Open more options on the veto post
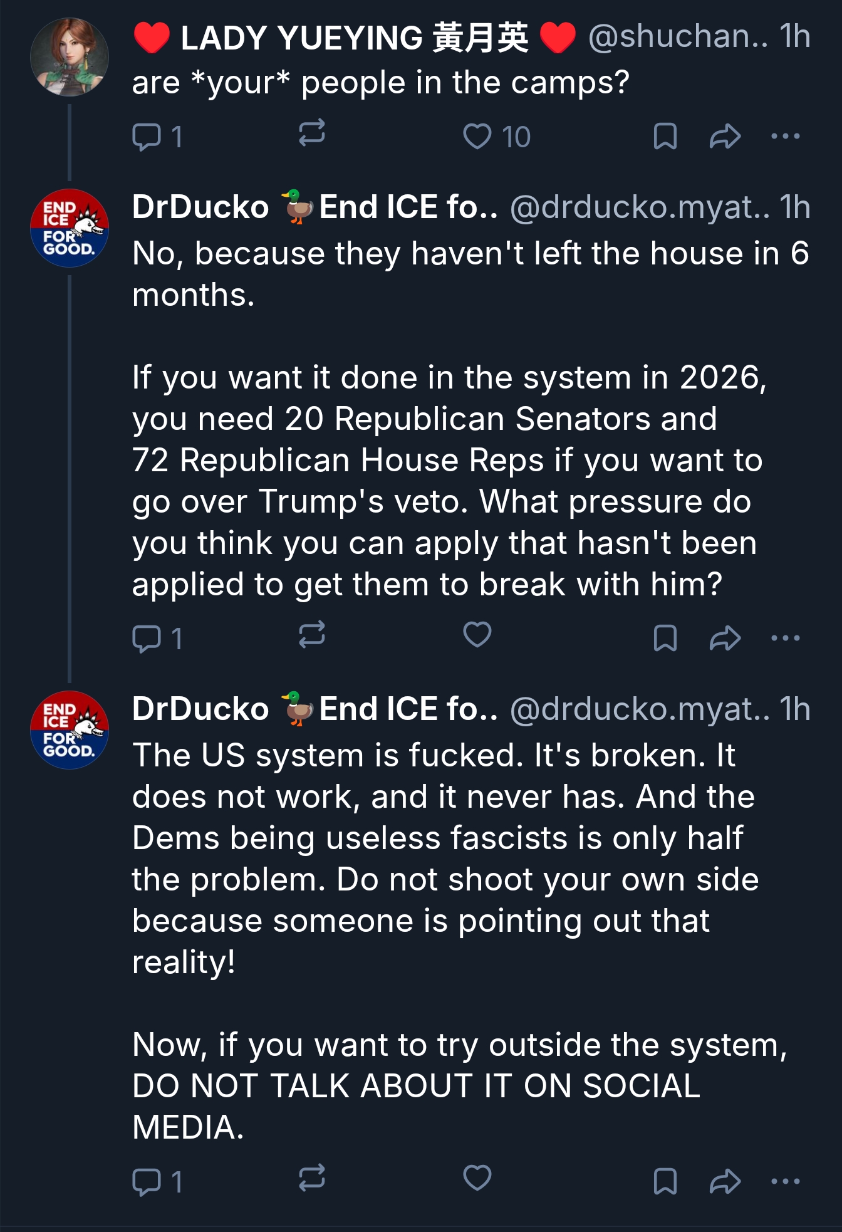842x1232 pixels. 785,638
